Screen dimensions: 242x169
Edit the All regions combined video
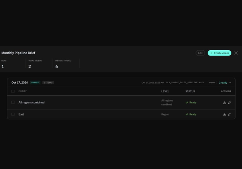(x=229, y=102)
